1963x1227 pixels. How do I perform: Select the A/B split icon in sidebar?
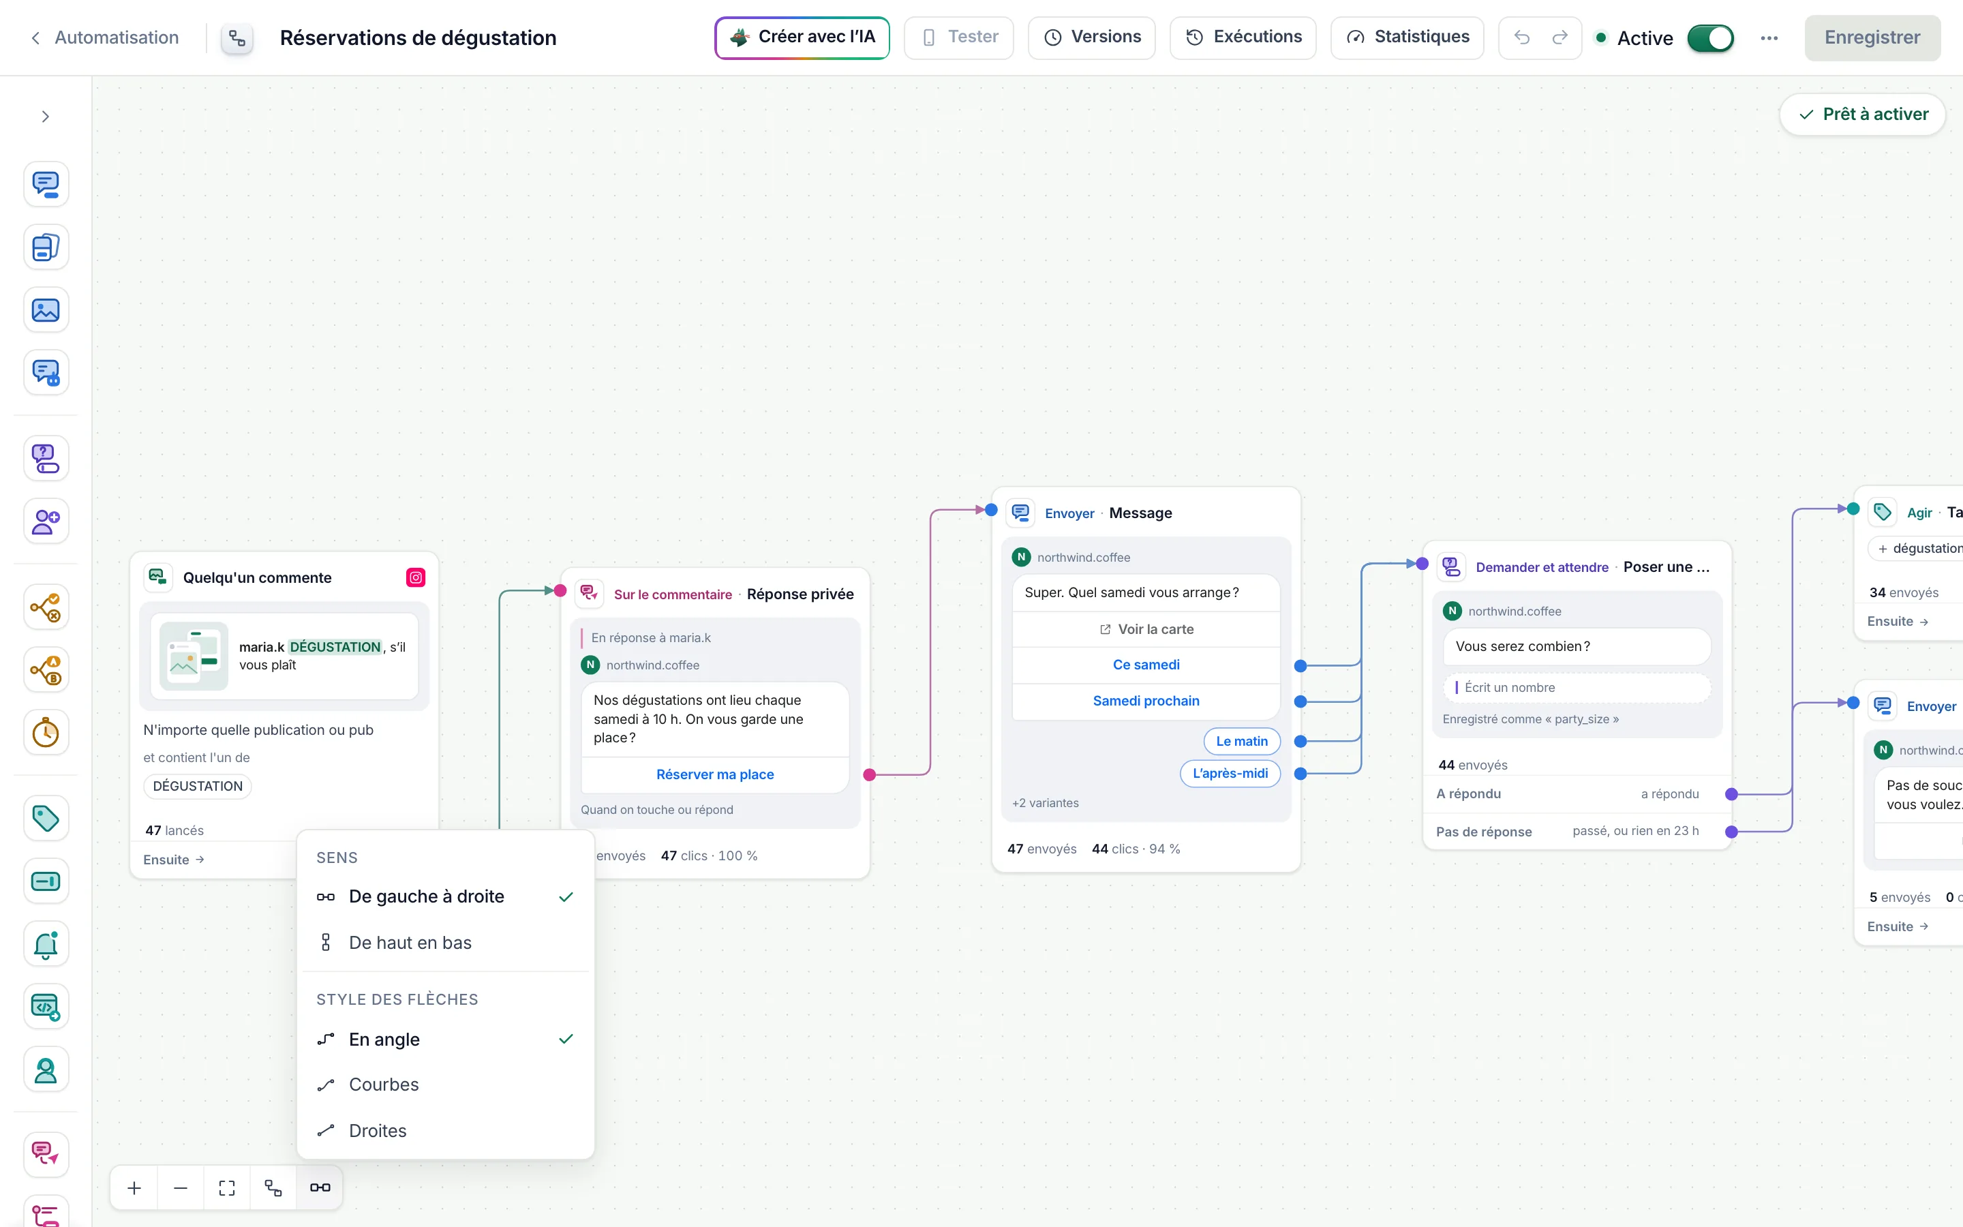[46, 670]
